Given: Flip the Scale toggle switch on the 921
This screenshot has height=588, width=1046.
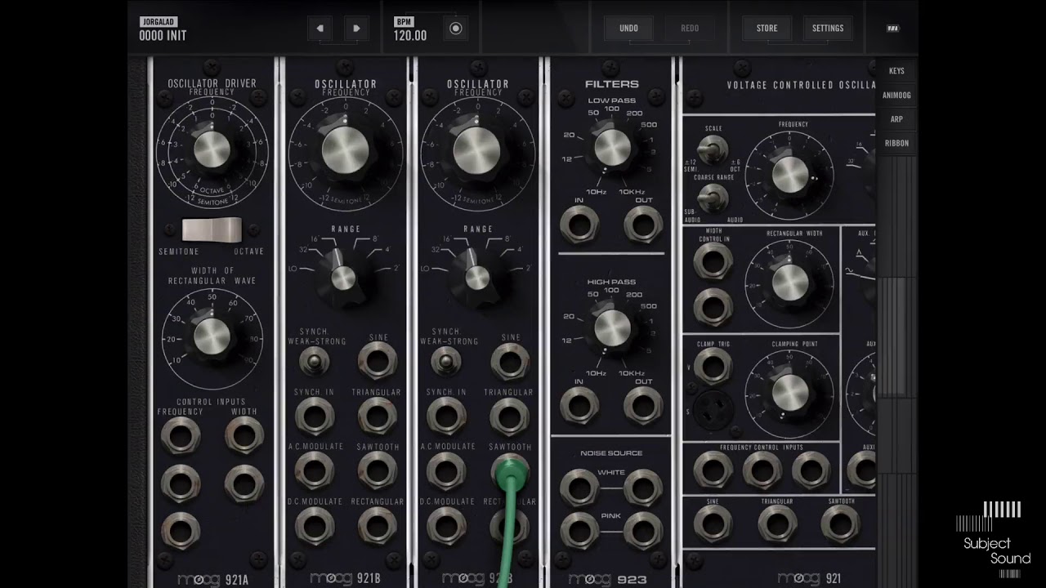Looking at the screenshot, I should 713,149.
